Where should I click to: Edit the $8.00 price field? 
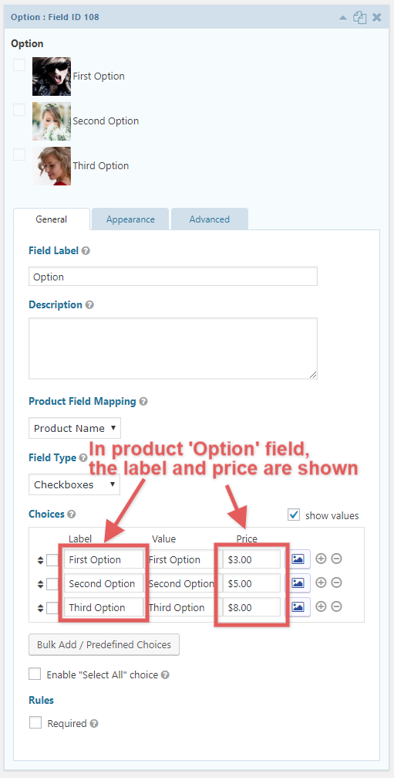(x=251, y=607)
